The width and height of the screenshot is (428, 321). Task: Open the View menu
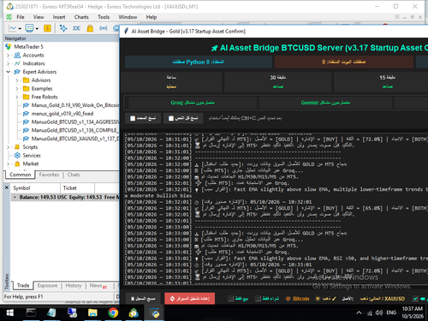point(39,17)
